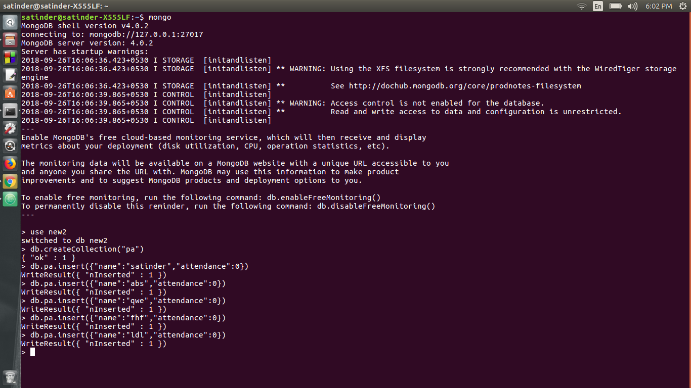Click the 6:02 PM clock
The height and width of the screenshot is (388, 691).
click(x=659, y=6)
